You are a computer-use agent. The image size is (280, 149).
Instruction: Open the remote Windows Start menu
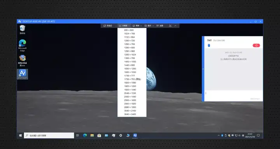pyautogui.click(x=20, y=135)
